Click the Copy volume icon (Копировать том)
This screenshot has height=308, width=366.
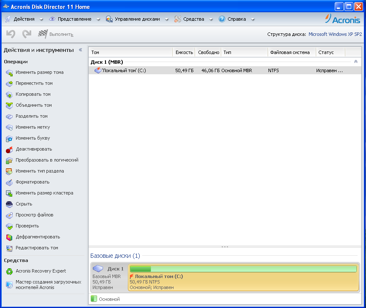(9, 95)
